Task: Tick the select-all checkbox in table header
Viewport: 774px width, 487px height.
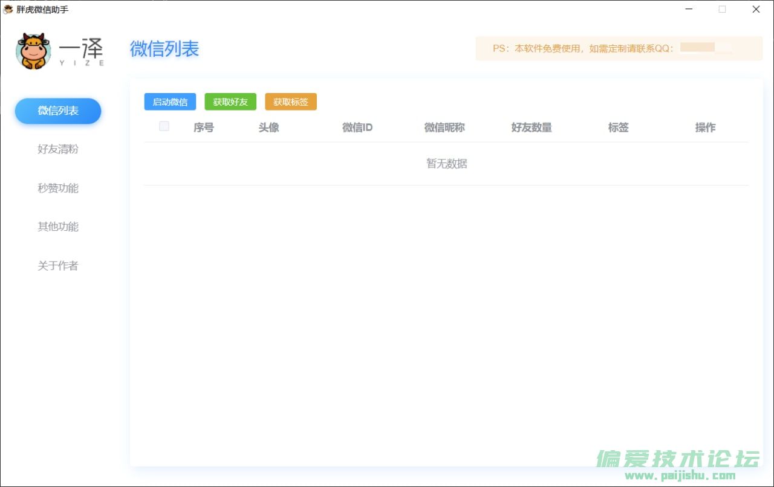Action: click(x=164, y=126)
